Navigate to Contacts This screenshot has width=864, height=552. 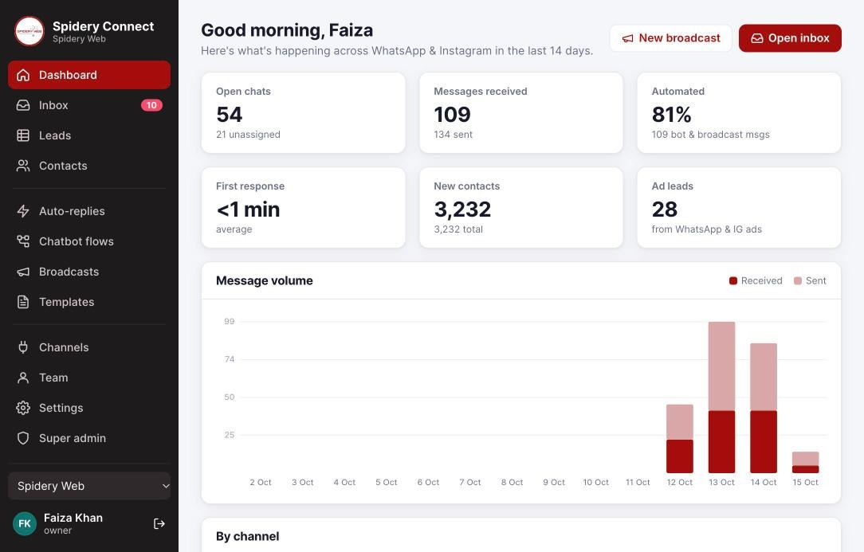pyautogui.click(x=89, y=166)
